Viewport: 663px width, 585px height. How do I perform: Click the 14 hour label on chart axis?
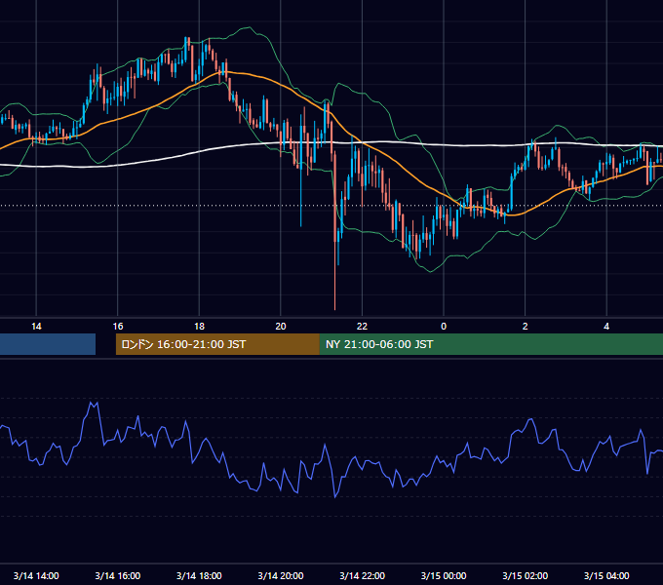(x=36, y=327)
